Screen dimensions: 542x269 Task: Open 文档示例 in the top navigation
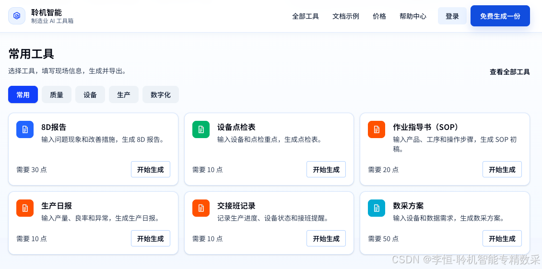coord(346,16)
